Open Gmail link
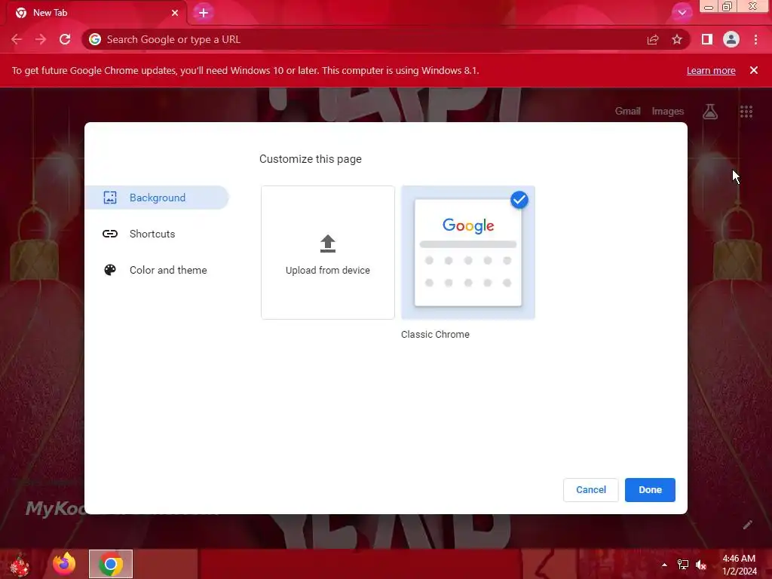Viewport: 772px width, 579px height. [628, 112]
